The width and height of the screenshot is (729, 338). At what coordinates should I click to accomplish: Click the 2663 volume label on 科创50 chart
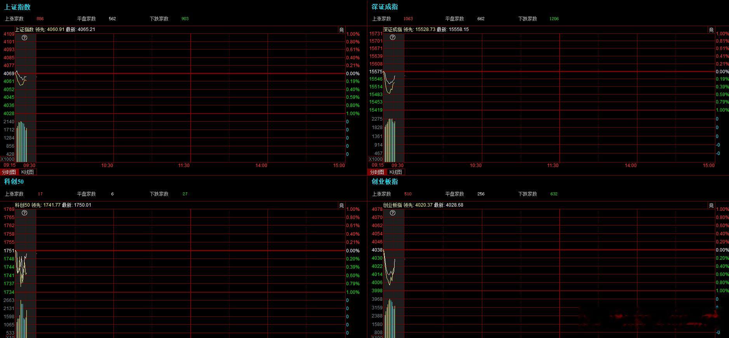coord(9,300)
